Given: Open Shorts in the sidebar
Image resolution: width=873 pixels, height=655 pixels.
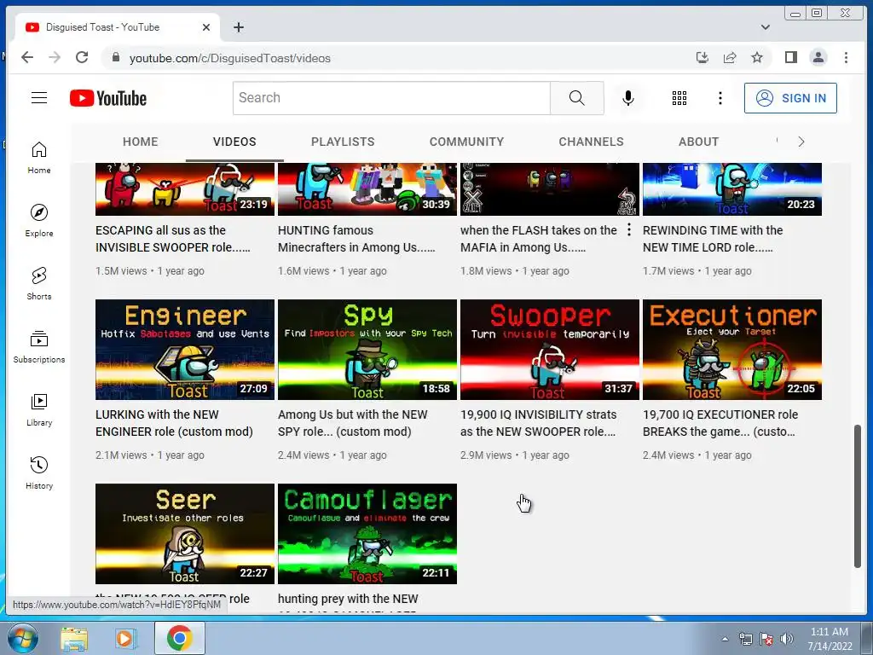Looking at the screenshot, I should [39, 283].
